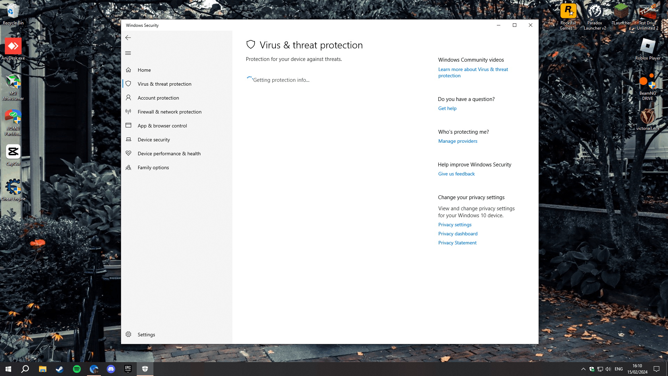This screenshot has width=668, height=376.
Task: Click the Get help link
Action: coord(447,108)
